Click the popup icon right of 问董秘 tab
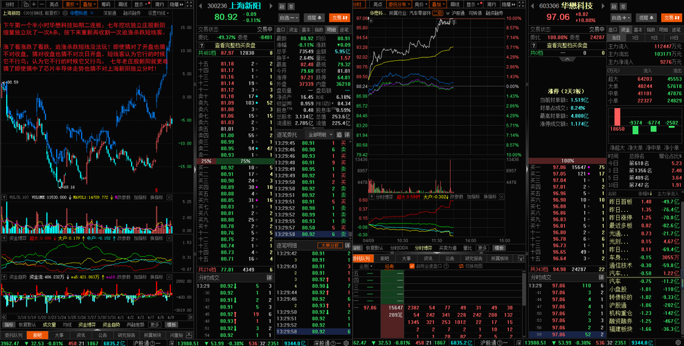Image resolution: width=684 pixels, height=346 pixels. point(189,335)
